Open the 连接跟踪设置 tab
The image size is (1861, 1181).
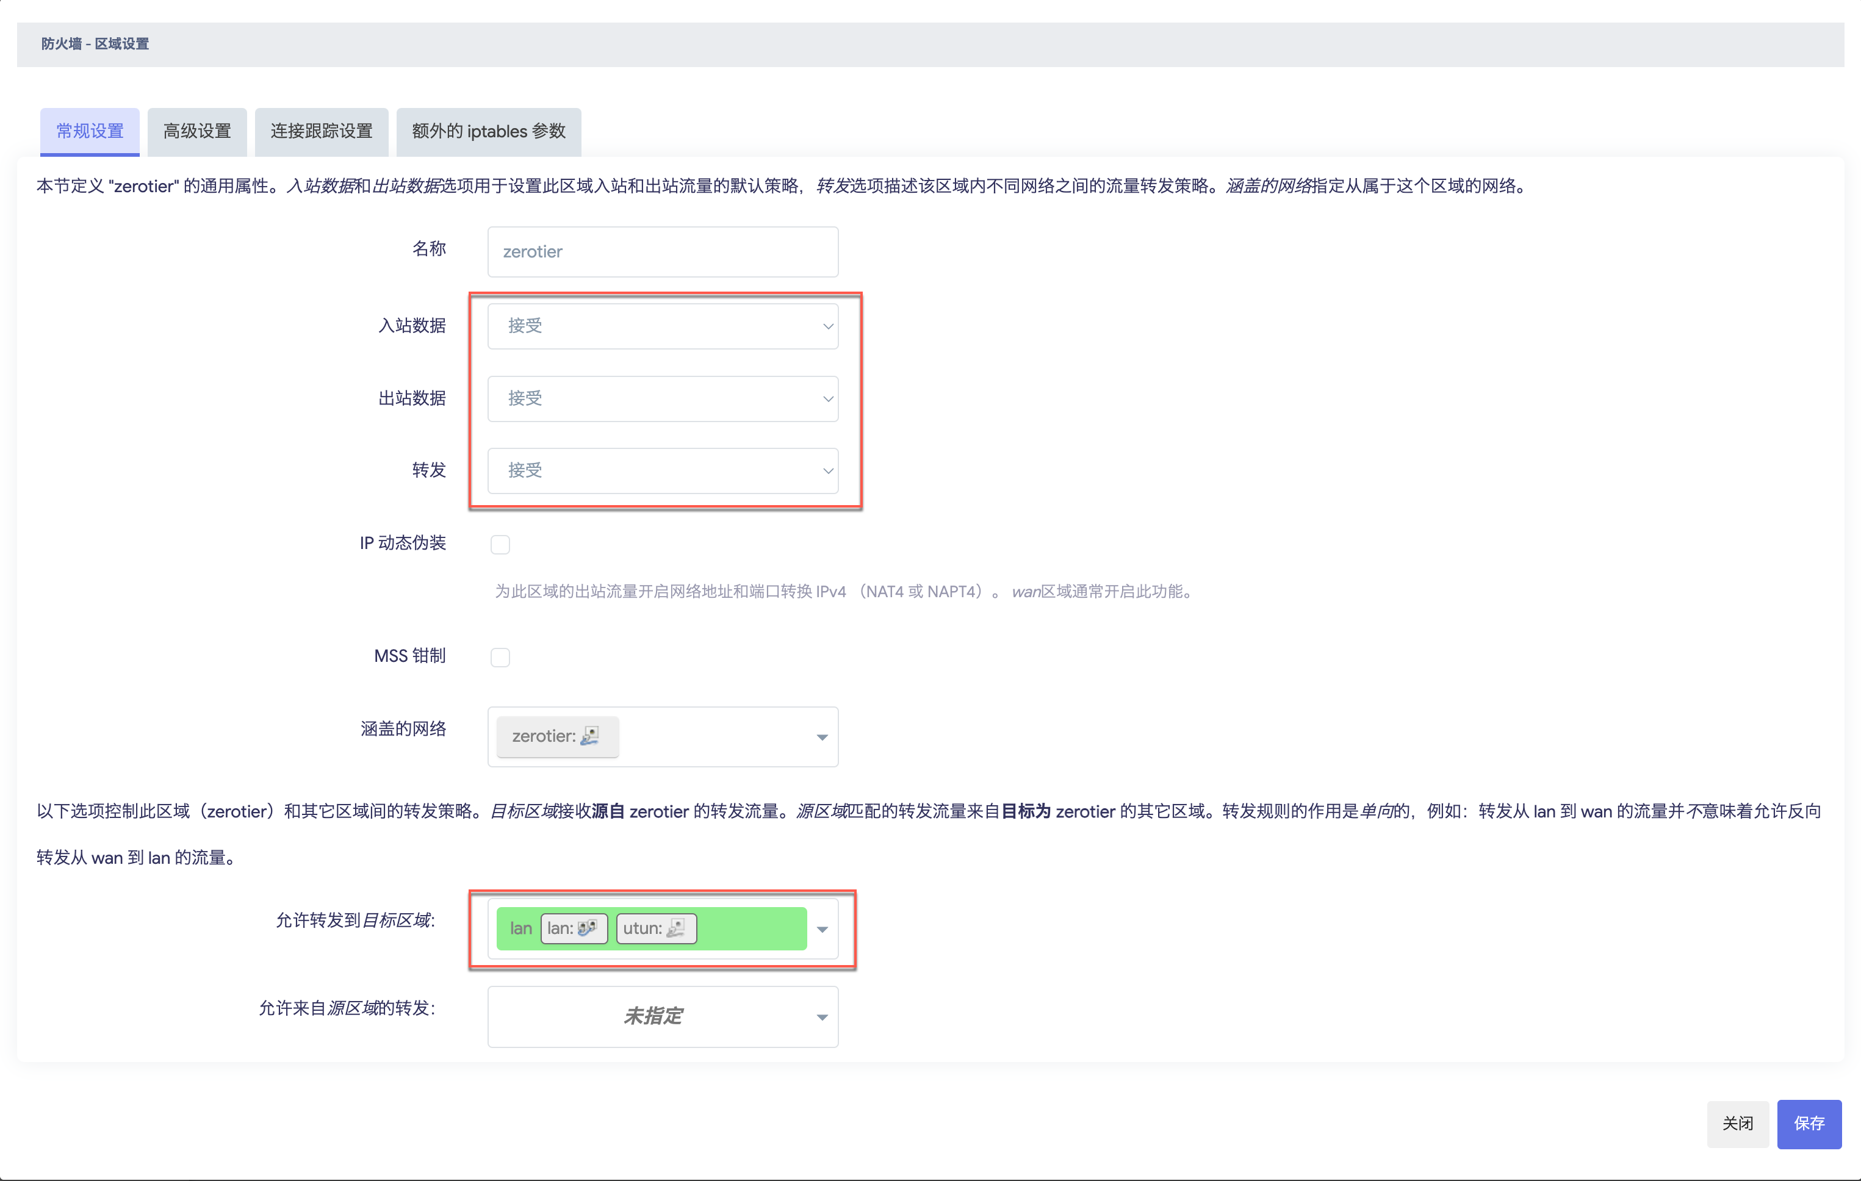pyautogui.click(x=322, y=131)
